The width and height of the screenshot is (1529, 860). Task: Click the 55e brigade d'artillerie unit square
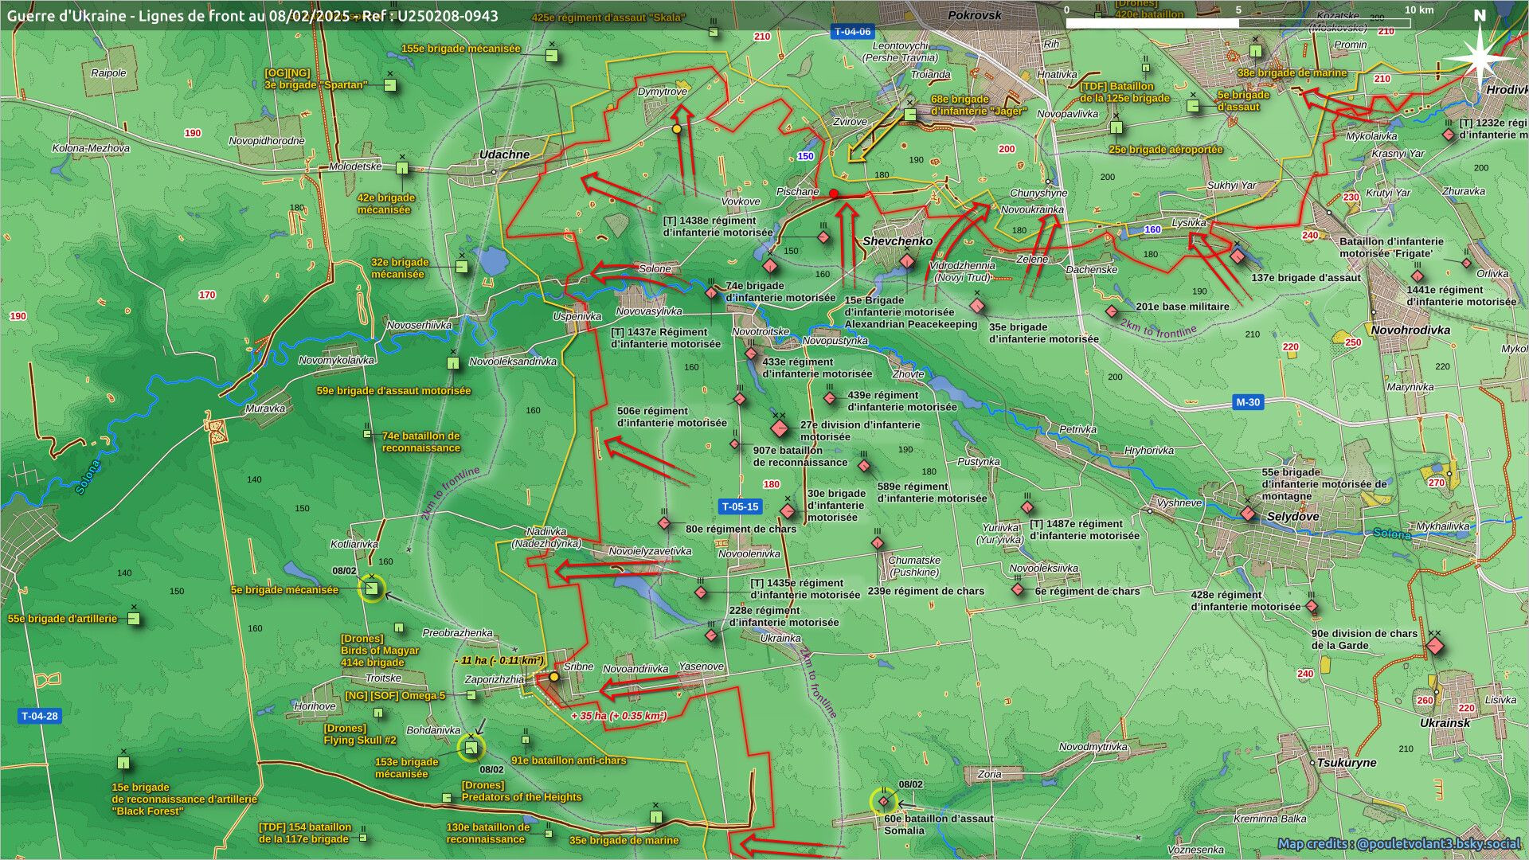point(134,619)
